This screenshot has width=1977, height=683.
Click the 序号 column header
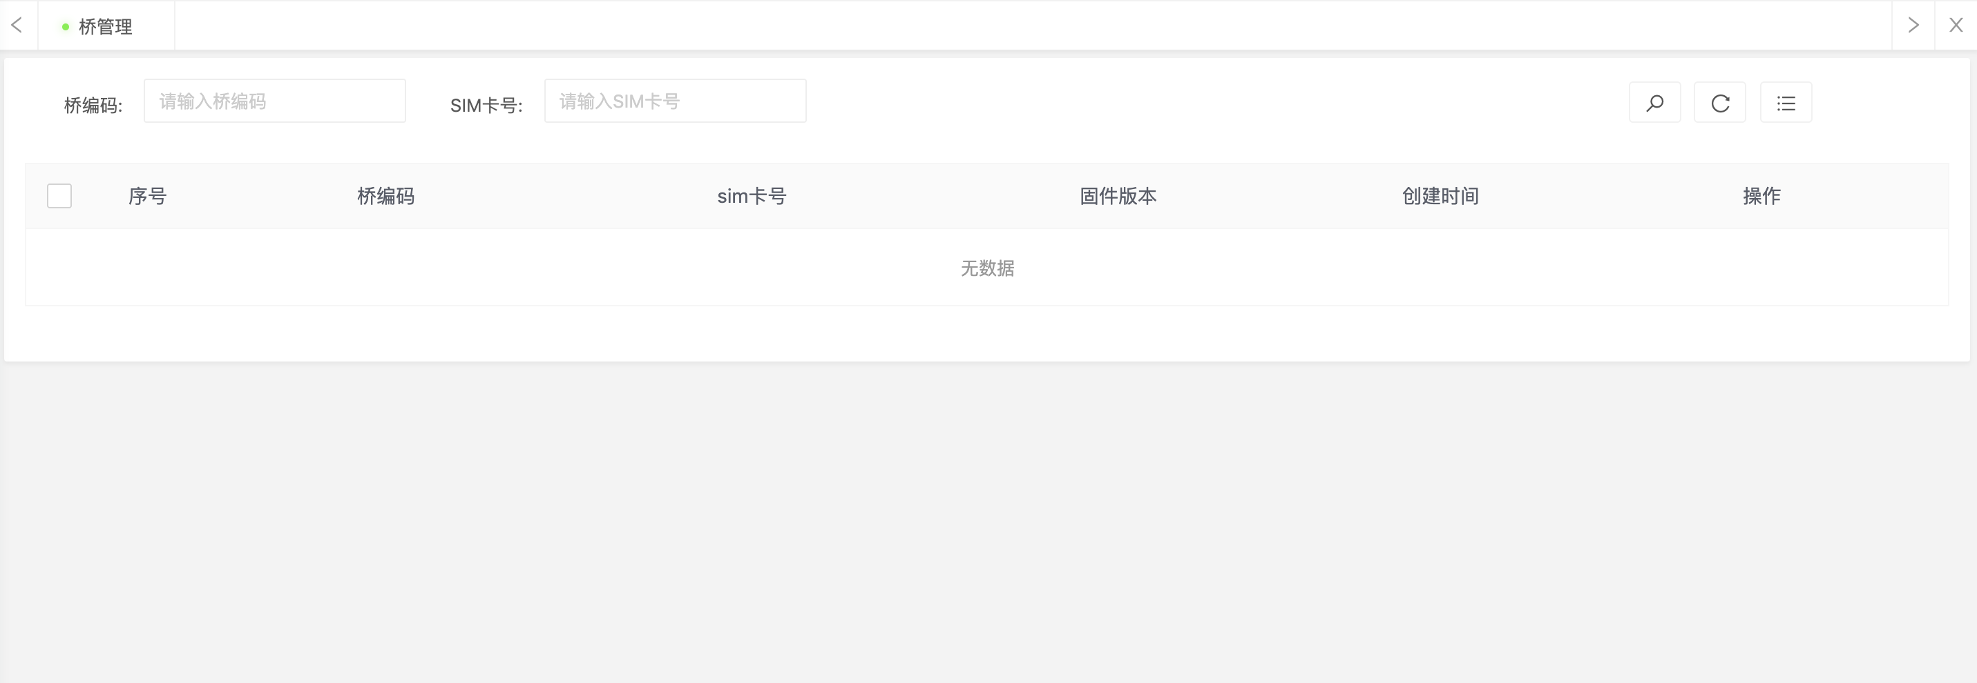pyautogui.click(x=147, y=196)
